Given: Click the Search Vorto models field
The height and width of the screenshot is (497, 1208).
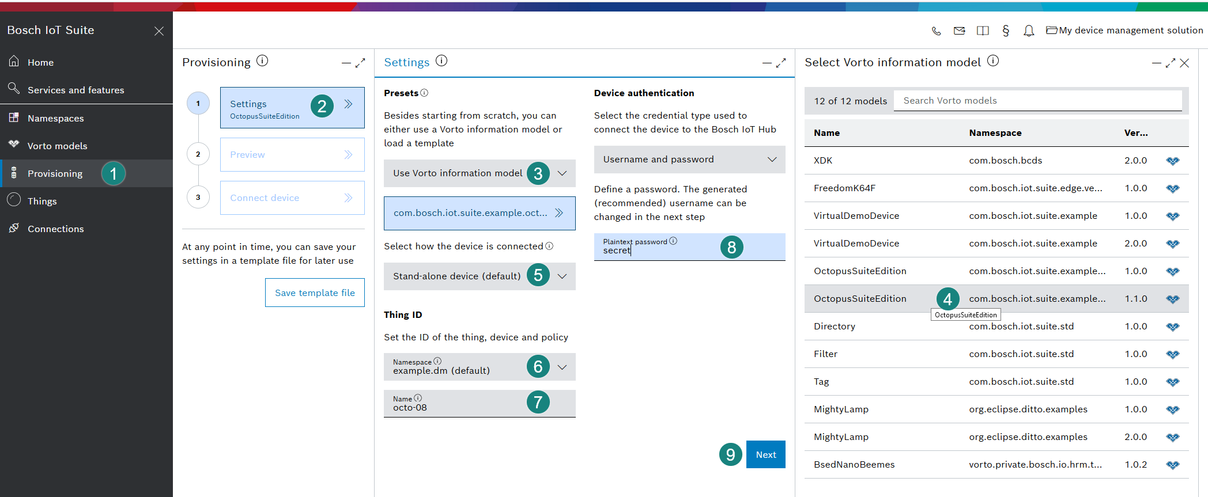Looking at the screenshot, I should pos(1037,101).
